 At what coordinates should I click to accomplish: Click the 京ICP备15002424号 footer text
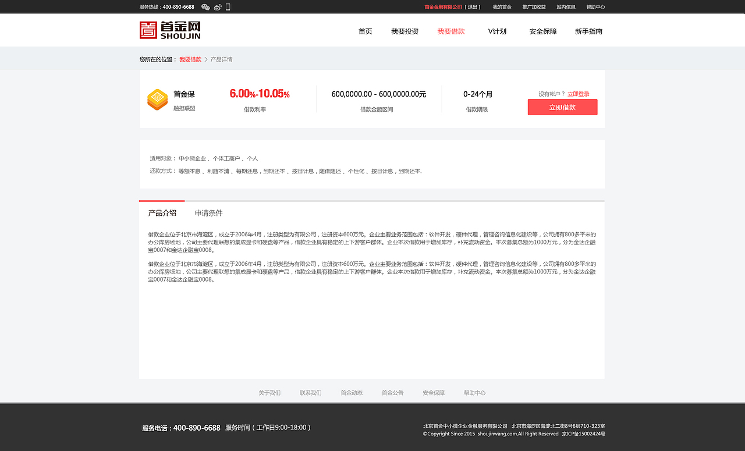coord(583,434)
